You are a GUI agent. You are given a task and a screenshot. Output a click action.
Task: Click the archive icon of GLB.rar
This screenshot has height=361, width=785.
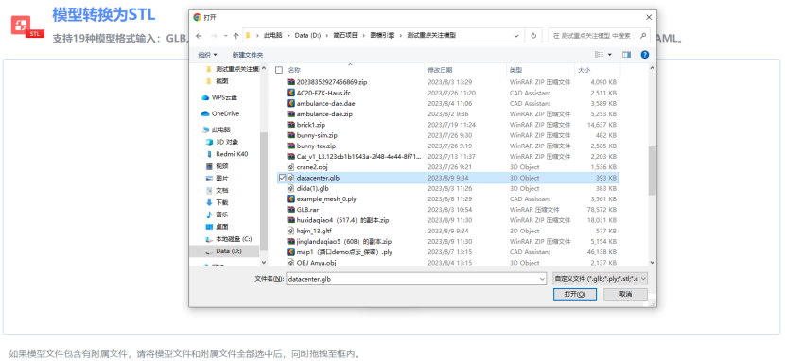click(290, 210)
